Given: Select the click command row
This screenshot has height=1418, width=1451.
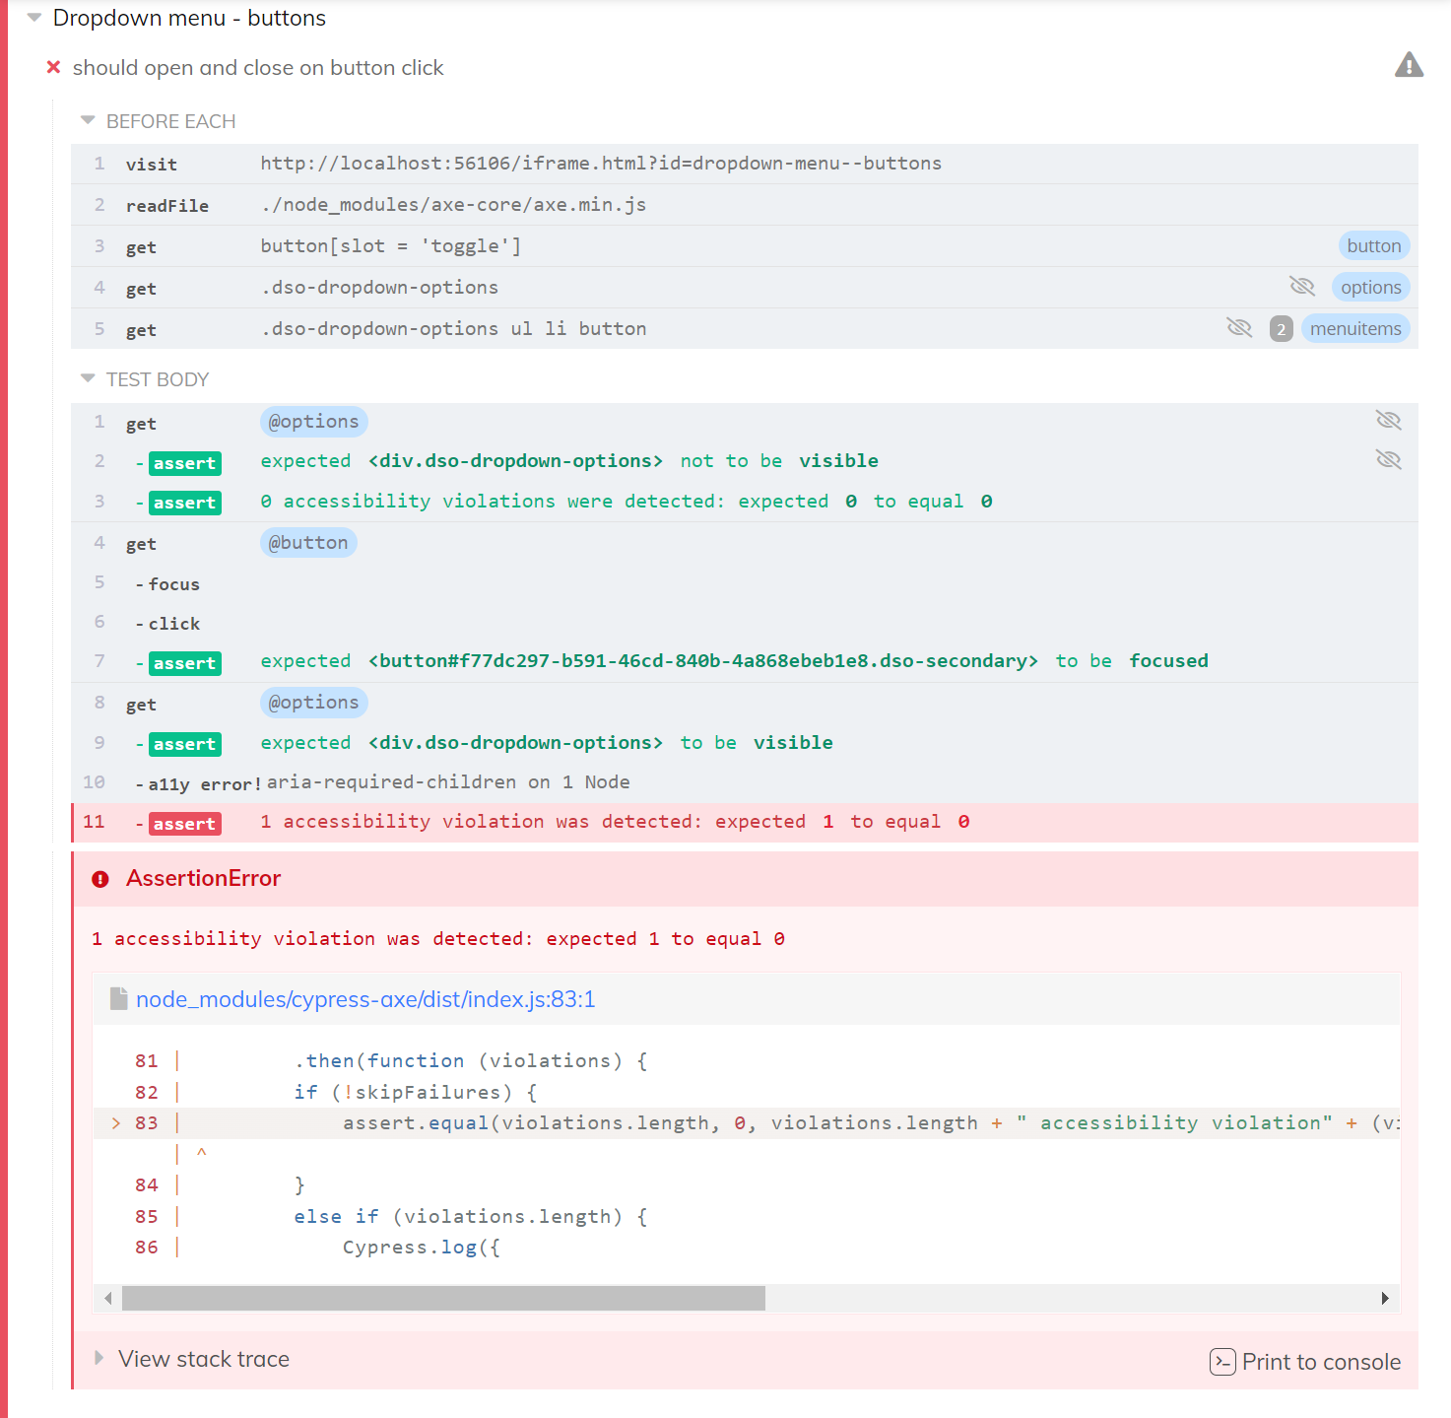Looking at the screenshot, I should 745,623.
